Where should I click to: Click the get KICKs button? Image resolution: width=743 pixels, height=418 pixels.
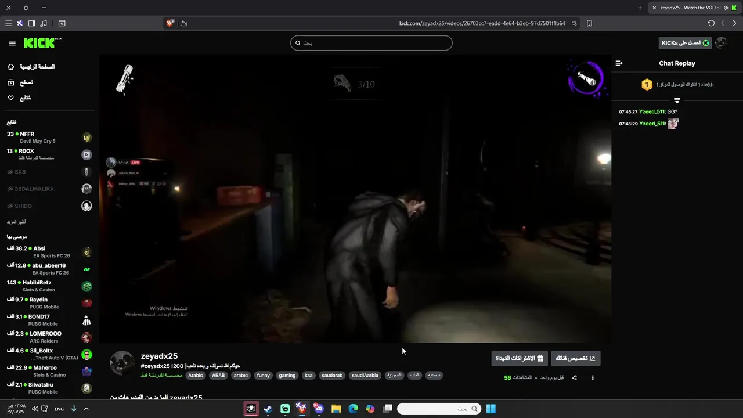pos(685,43)
